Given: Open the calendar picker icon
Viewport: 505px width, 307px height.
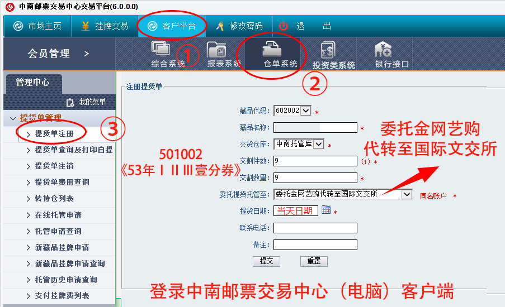Looking at the screenshot, I should pyautogui.click(x=326, y=210).
